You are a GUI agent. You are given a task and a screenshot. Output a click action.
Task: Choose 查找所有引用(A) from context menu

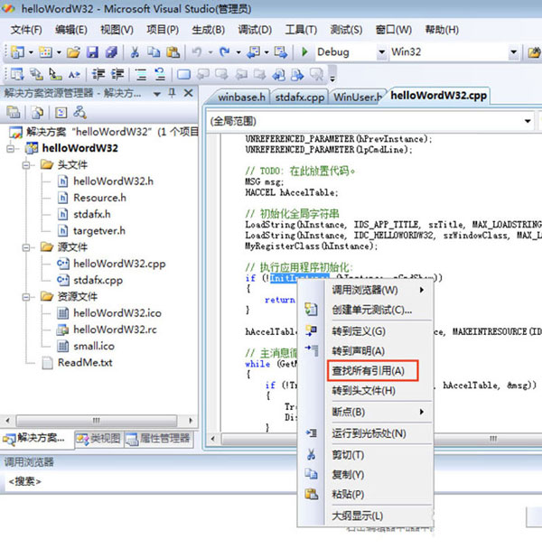click(367, 371)
